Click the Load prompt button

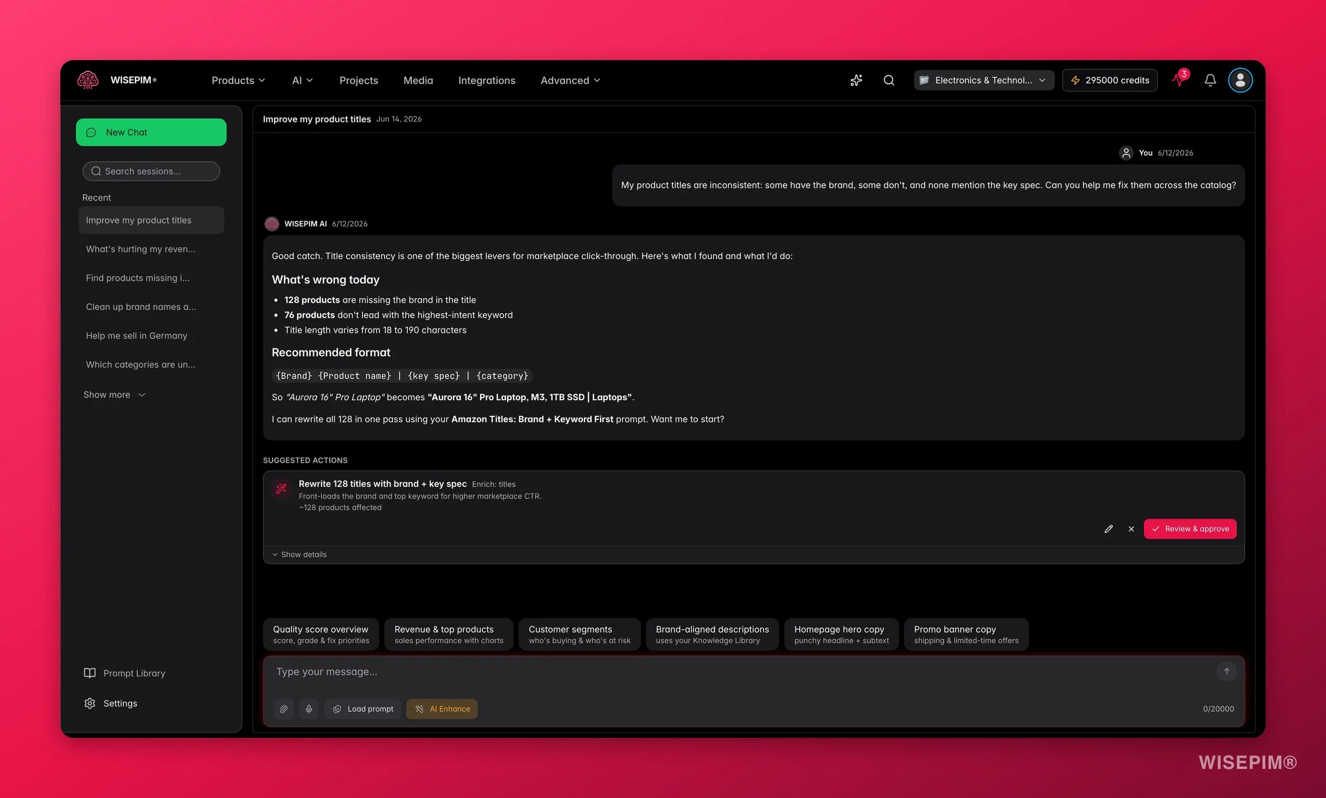pyautogui.click(x=362, y=709)
